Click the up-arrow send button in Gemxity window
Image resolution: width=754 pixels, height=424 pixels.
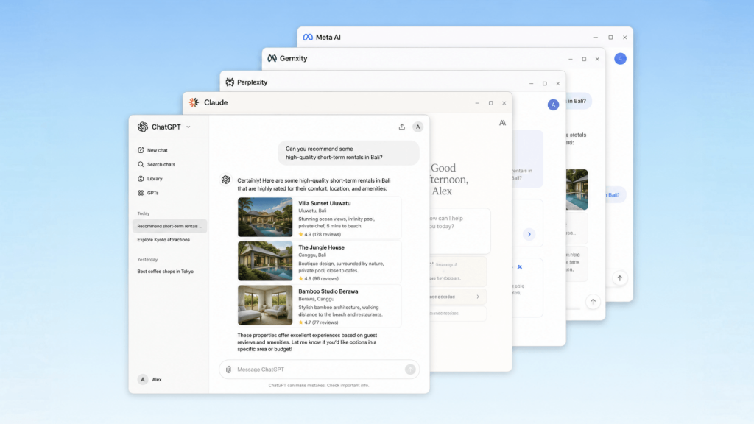click(x=593, y=302)
